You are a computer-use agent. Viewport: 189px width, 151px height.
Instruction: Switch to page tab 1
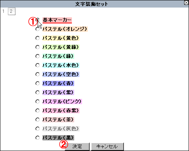[3, 11]
